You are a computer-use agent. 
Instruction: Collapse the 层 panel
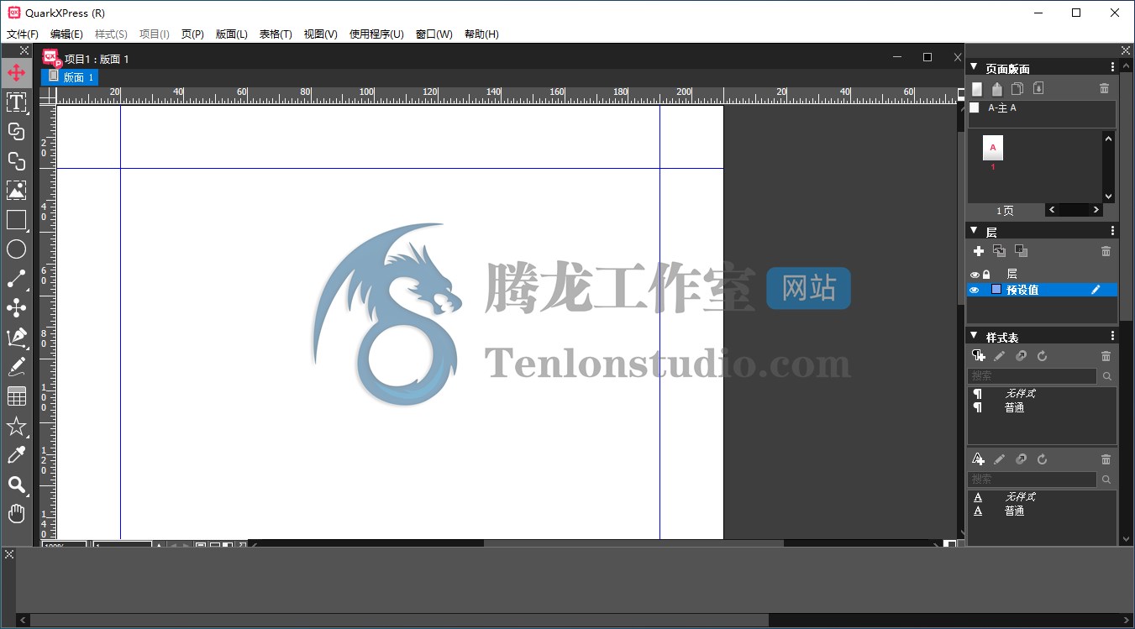[974, 230]
